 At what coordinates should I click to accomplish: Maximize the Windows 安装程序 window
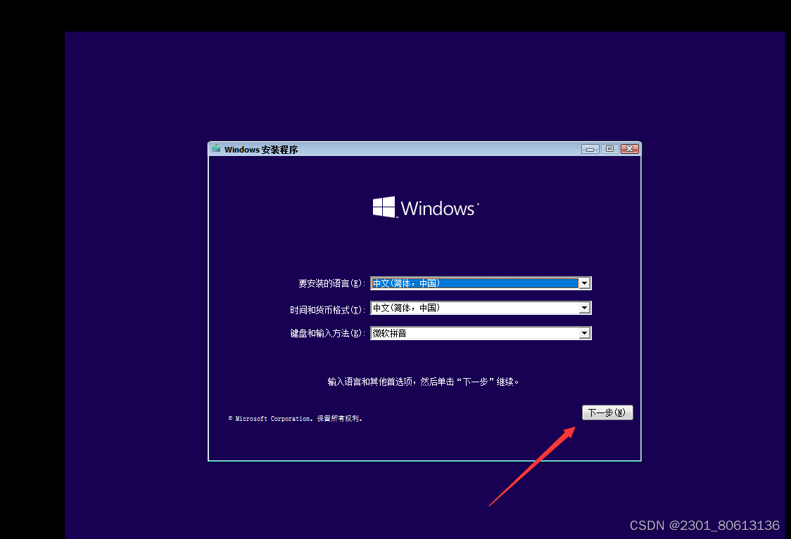[609, 149]
